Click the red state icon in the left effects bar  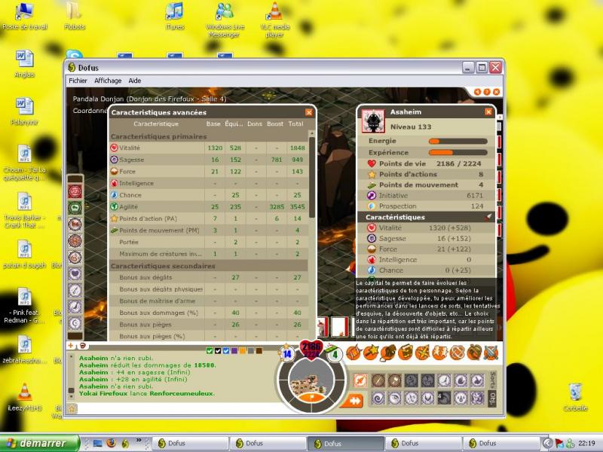click(x=75, y=191)
